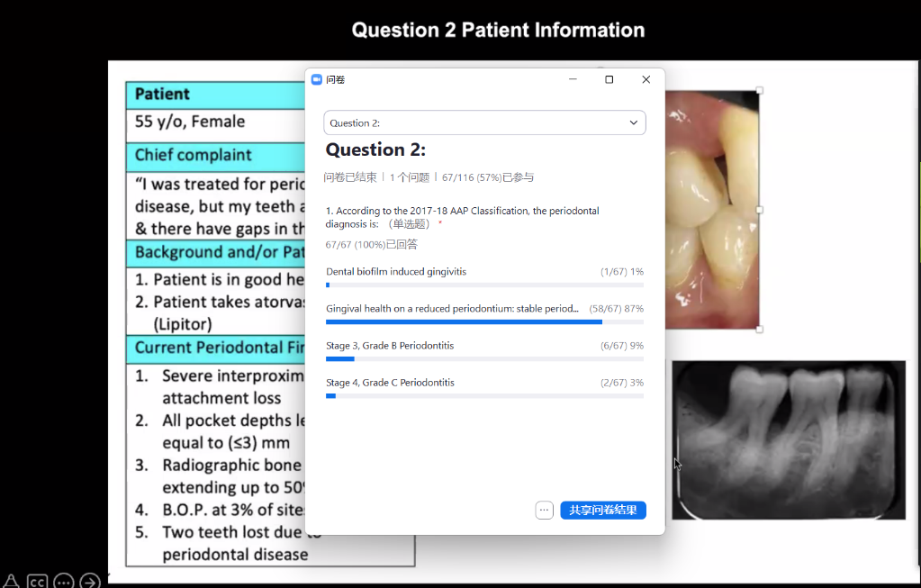Toggle closed captions with CC icon

(x=37, y=581)
